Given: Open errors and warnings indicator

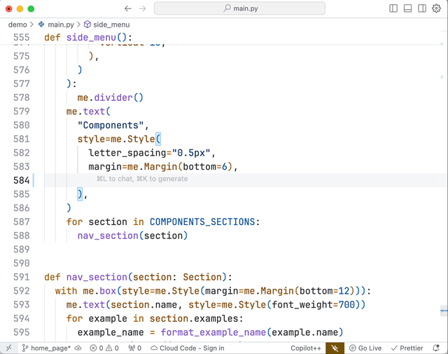Looking at the screenshot, I should [104, 348].
